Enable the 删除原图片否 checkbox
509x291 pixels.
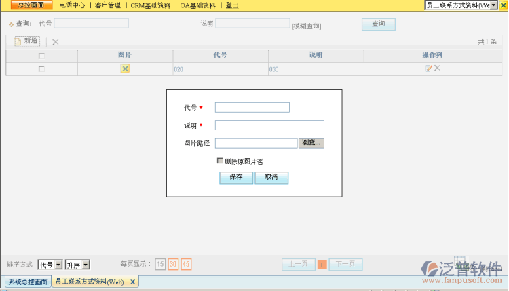(x=219, y=161)
